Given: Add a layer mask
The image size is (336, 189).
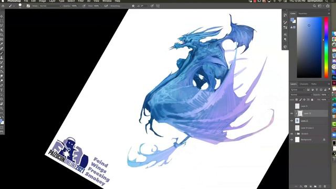Looking at the screenshot, I should click(306, 187).
